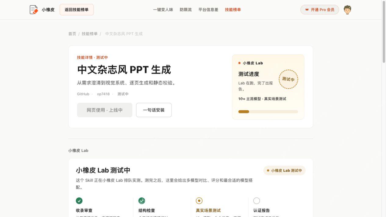The image size is (386, 217).
Task: Click 真实场景测试 step label
Action: tap(208, 210)
